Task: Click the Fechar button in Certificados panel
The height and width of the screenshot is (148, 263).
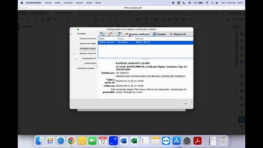Action: [x=235, y=26]
